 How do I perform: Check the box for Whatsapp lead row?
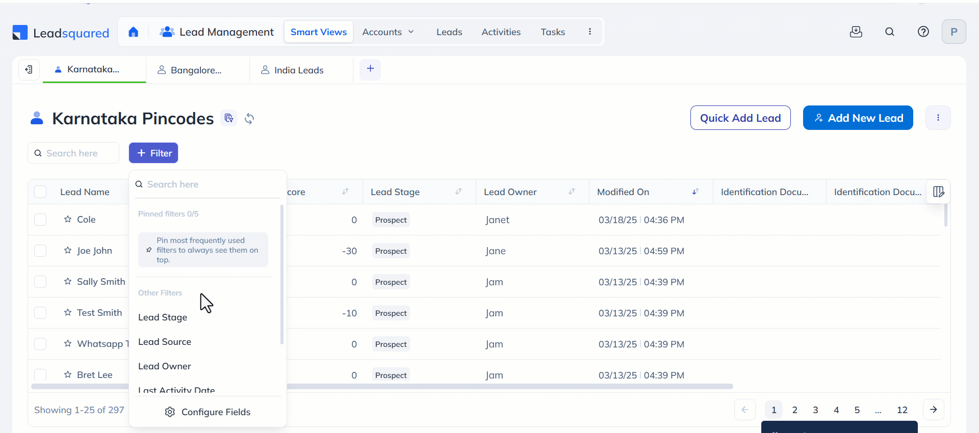coord(40,344)
